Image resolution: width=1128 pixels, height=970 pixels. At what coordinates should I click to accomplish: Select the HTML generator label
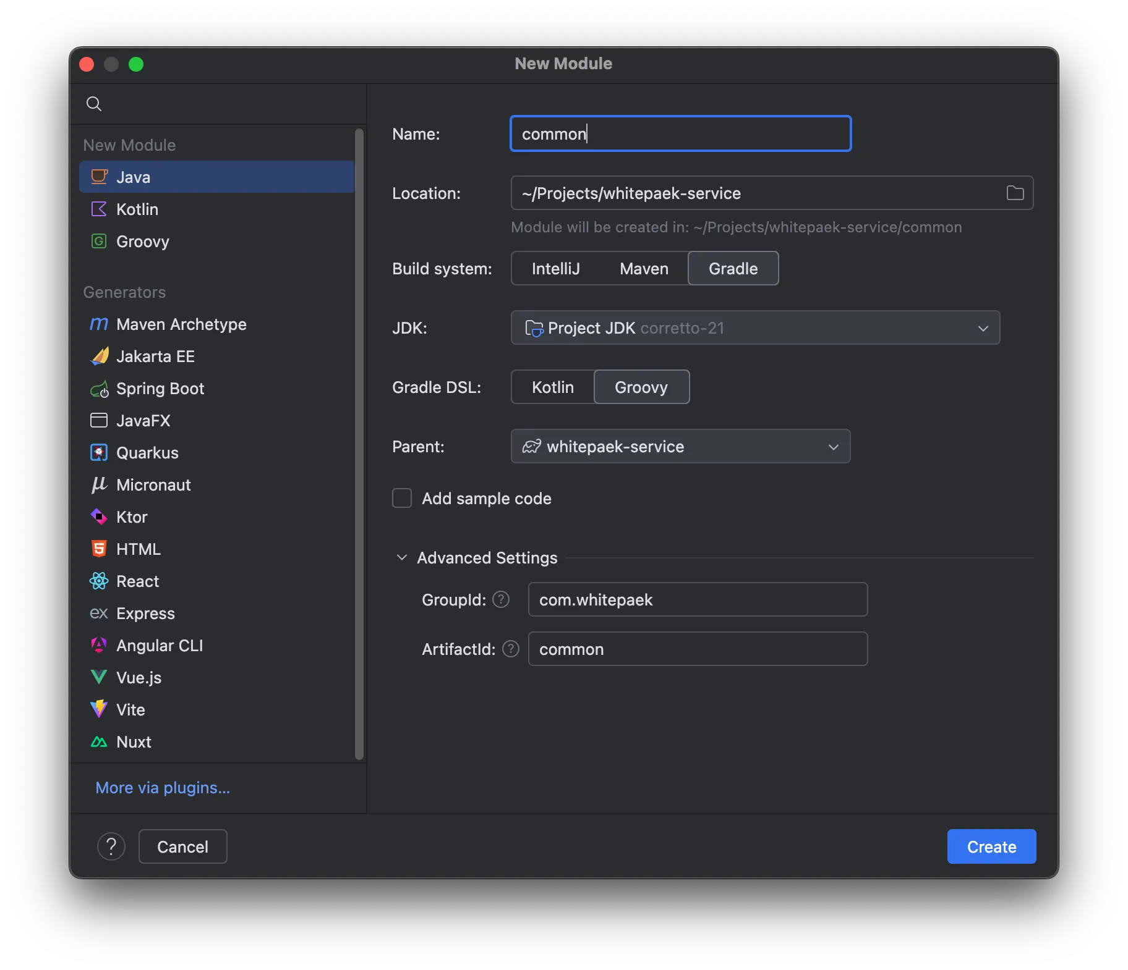[x=139, y=549]
